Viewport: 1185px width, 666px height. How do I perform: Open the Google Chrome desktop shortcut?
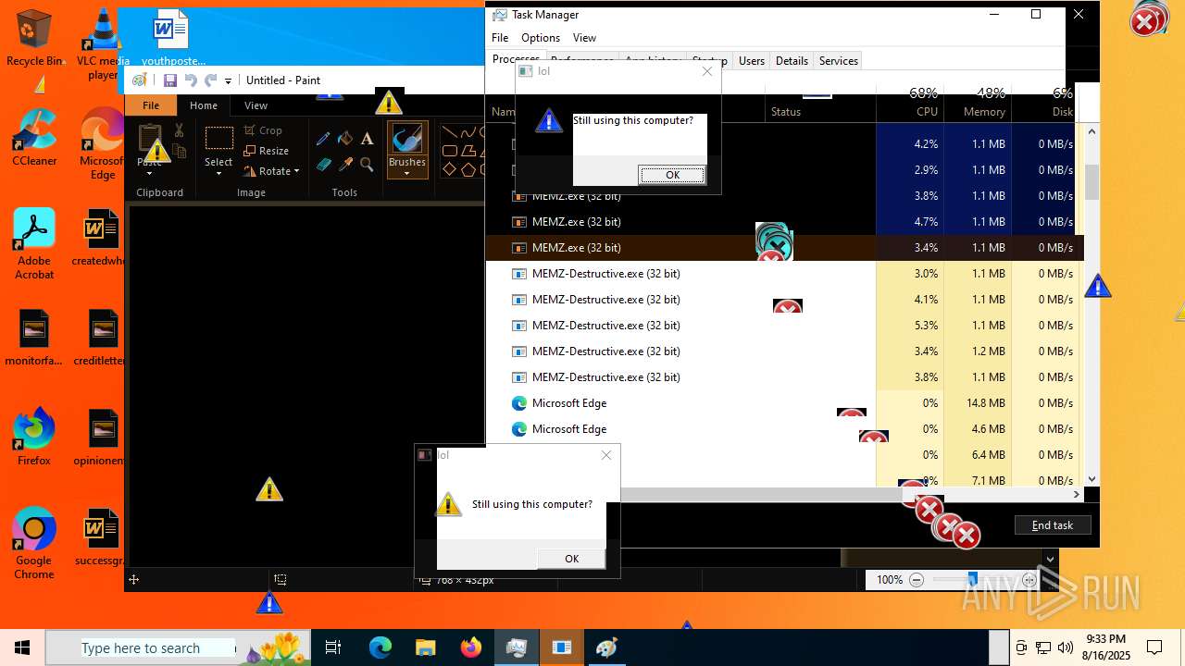click(x=34, y=544)
